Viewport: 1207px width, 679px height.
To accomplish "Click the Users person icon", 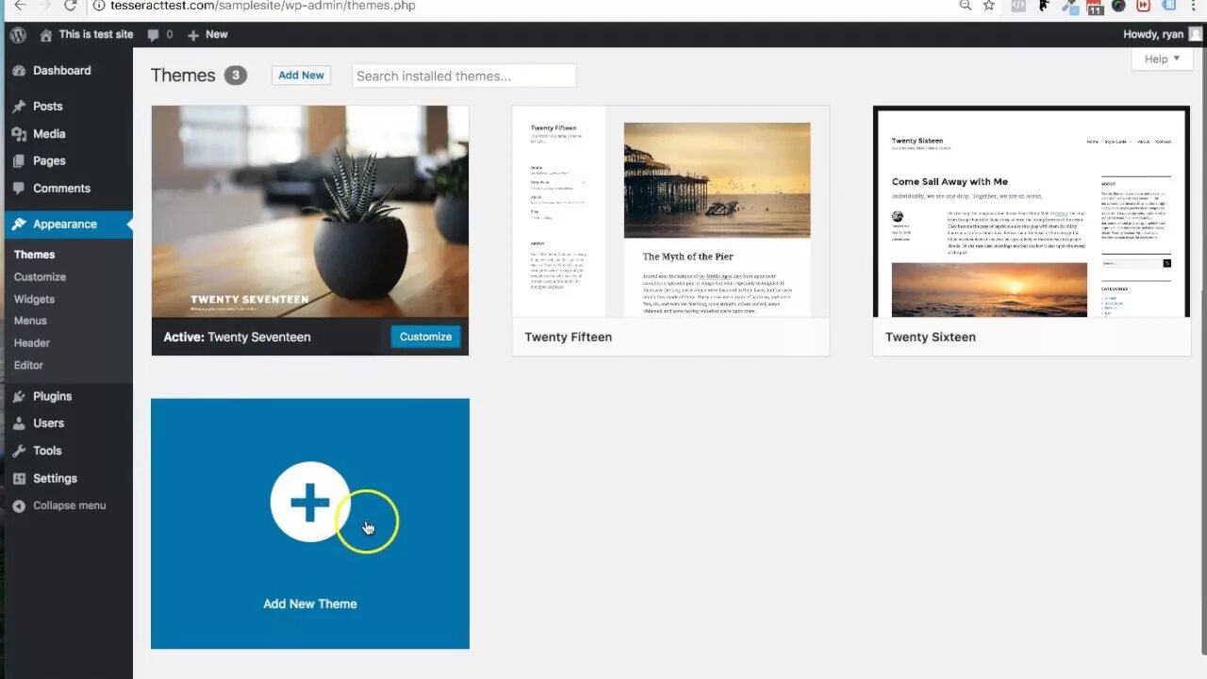I will click(x=19, y=423).
